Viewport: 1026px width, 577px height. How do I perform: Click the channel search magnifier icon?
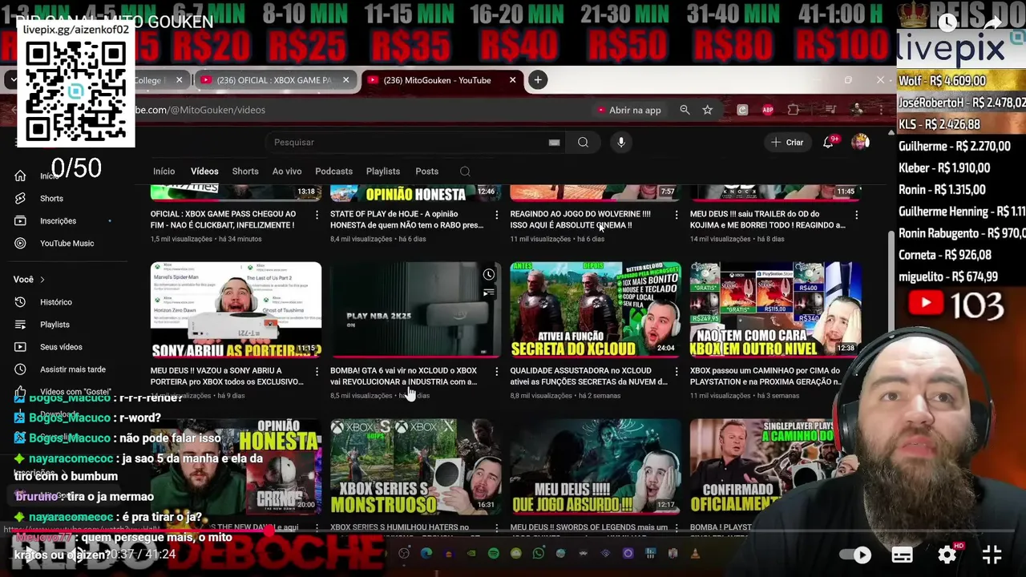pos(465,171)
